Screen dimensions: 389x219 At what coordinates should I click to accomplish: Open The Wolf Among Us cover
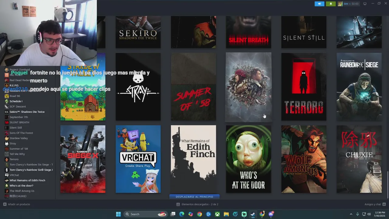tap(304, 159)
